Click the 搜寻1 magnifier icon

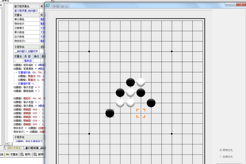click(x=22, y=155)
